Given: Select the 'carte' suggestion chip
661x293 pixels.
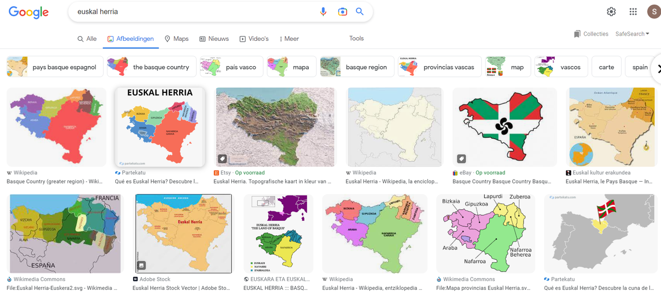Looking at the screenshot, I should pos(607,67).
